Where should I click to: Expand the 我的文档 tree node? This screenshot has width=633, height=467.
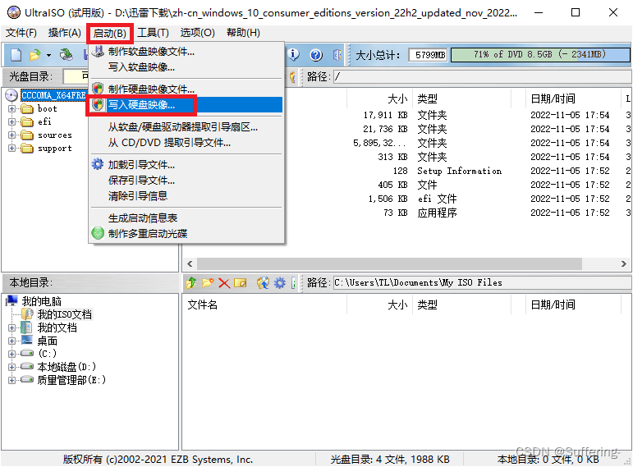point(11,327)
